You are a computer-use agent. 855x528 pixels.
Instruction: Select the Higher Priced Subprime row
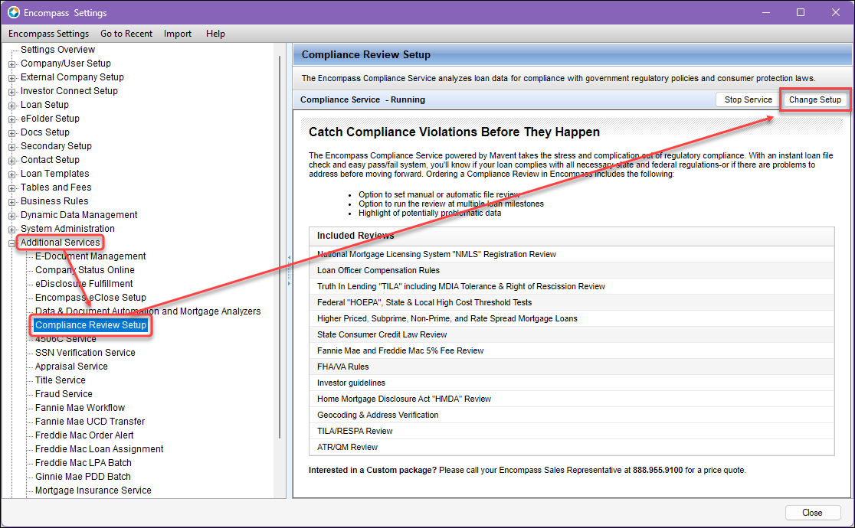pos(572,319)
